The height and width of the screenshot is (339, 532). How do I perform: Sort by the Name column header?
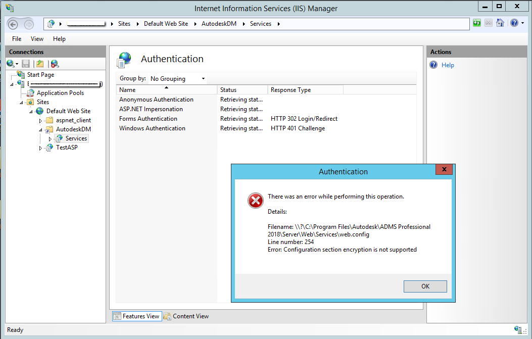[167, 89]
